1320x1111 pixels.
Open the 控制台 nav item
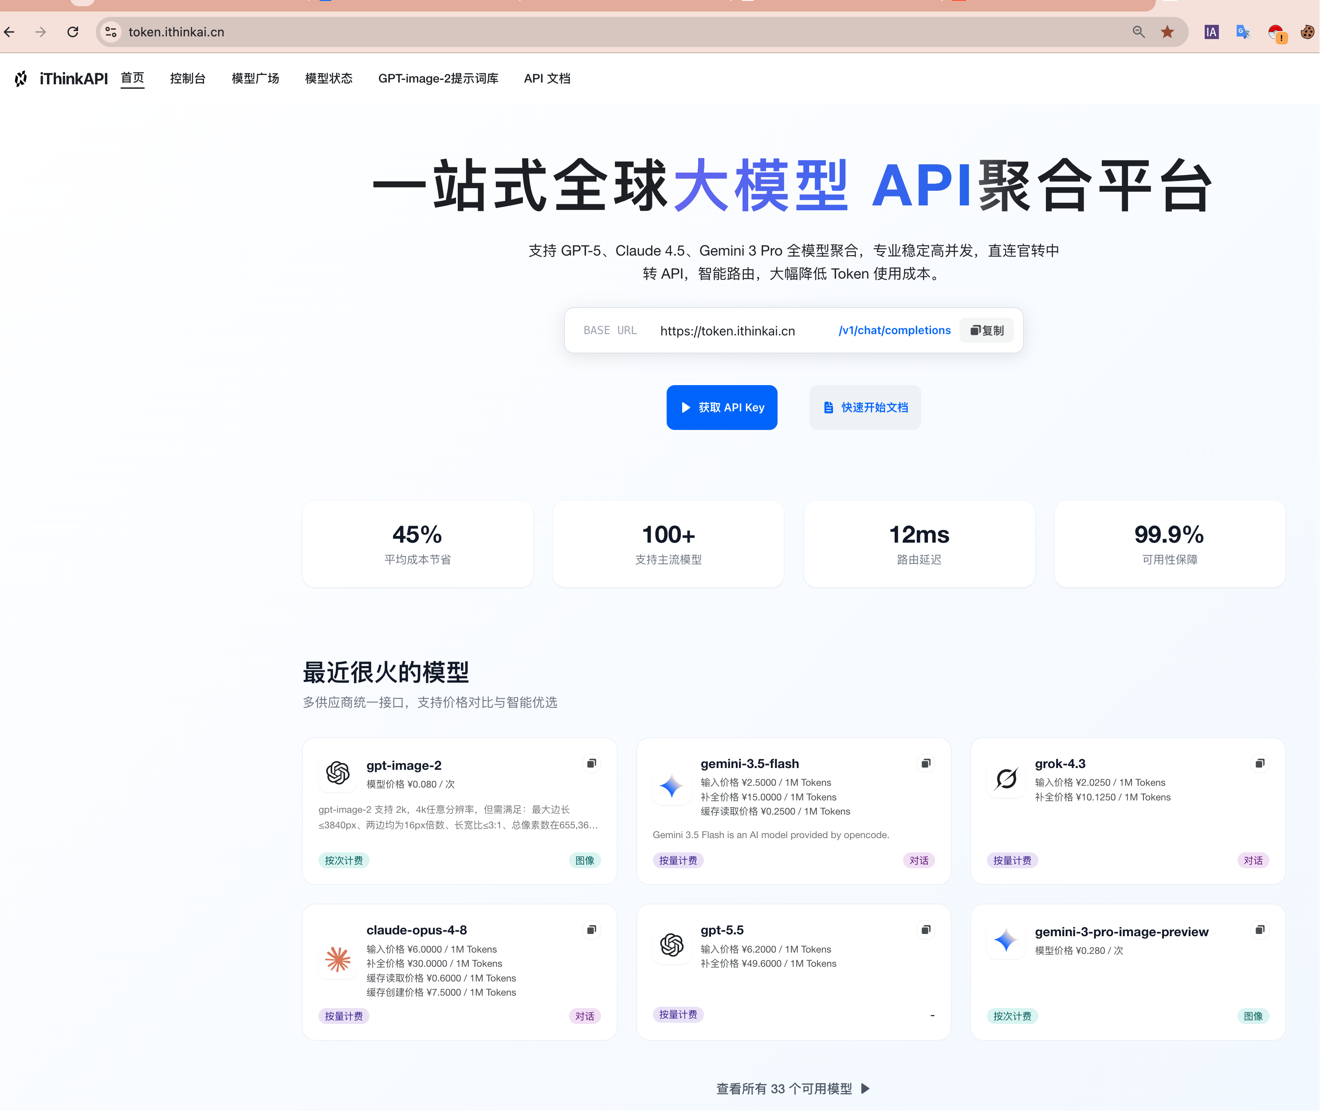click(188, 79)
